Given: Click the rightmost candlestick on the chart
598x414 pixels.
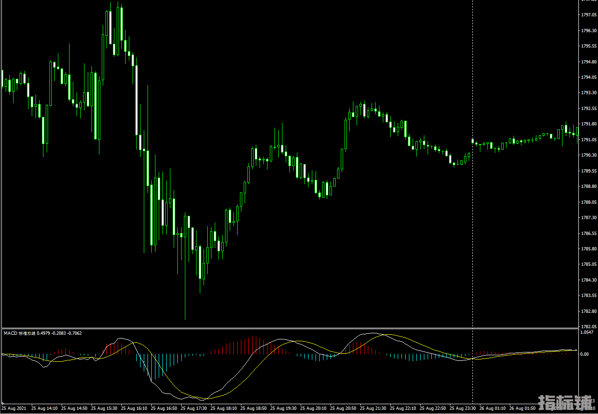Looking at the screenshot, I should 577,131.
